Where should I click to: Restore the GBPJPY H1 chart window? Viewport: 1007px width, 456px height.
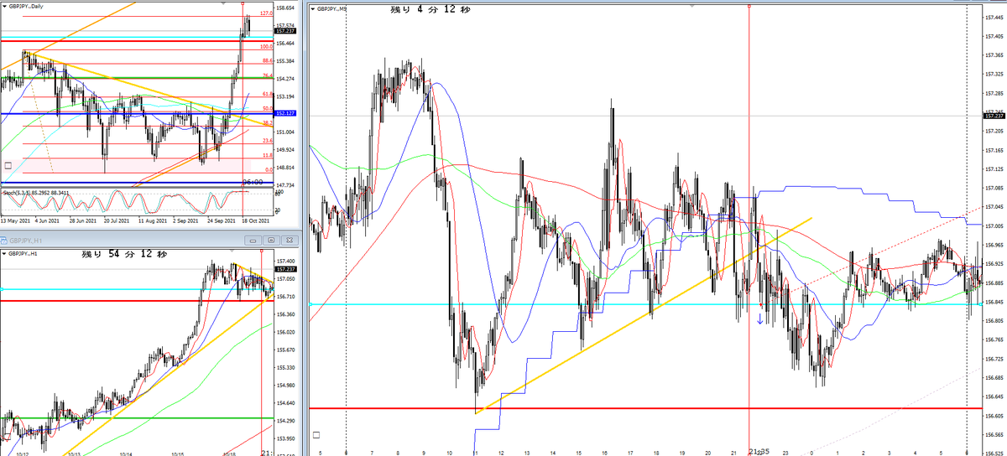pyautogui.click(x=272, y=240)
